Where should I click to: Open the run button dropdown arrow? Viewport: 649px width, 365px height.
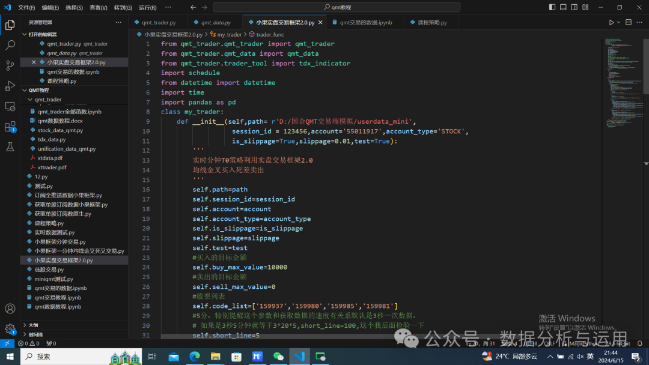[x=618, y=22]
